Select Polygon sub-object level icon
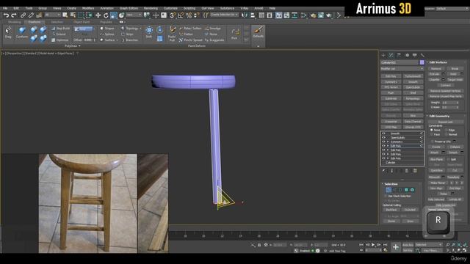The width and height of the screenshot is (470, 264). tap(406, 190)
